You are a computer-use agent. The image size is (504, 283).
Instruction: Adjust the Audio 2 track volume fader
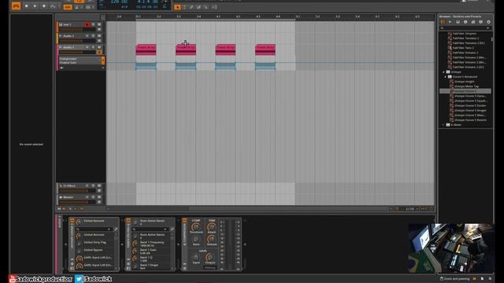[x=77, y=41]
